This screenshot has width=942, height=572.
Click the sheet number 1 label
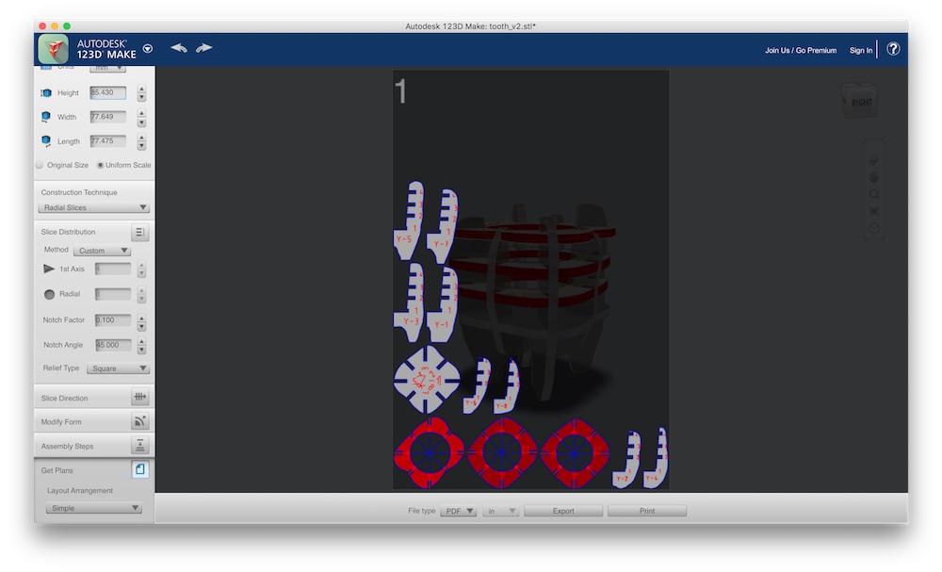(400, 91)
